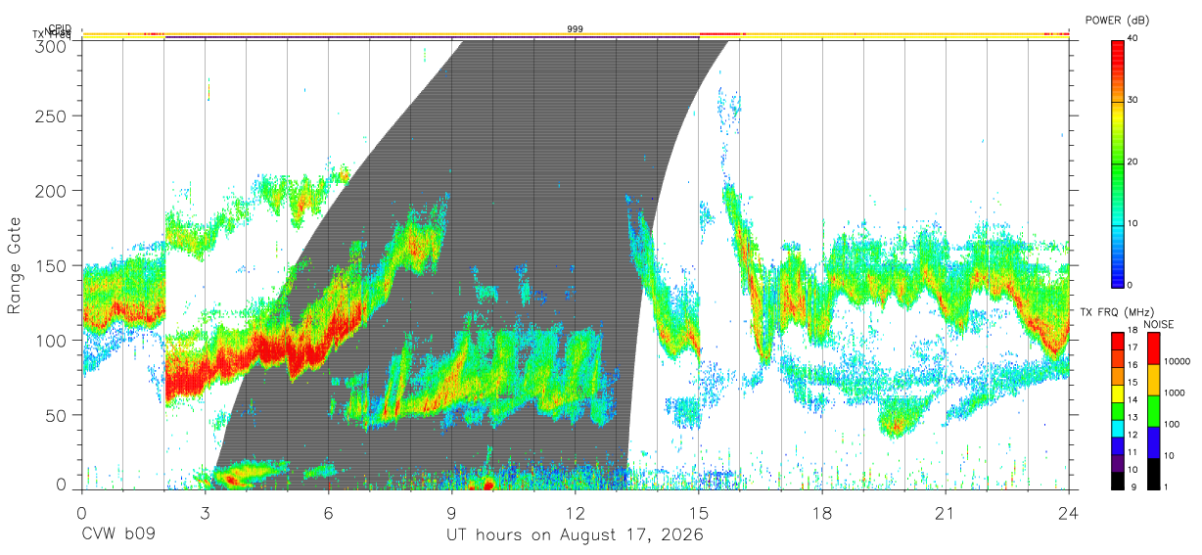Select the 250 tick on Range Gate axis
This screenshot has height=555, width=1202.
[x=53, y=116]
